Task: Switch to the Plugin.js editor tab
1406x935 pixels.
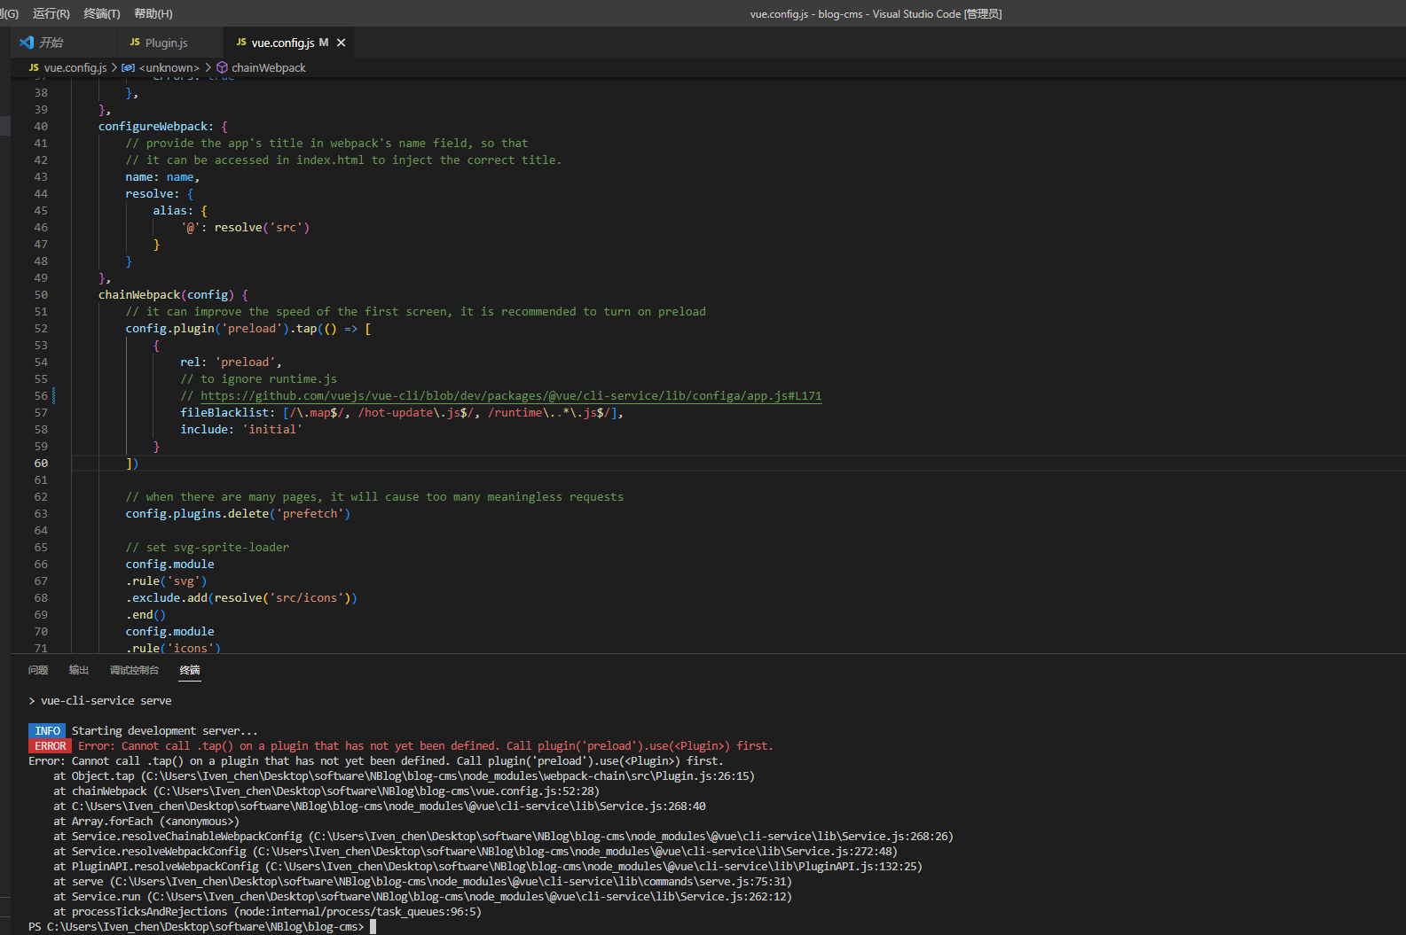Action: click(x=166, y=43)
